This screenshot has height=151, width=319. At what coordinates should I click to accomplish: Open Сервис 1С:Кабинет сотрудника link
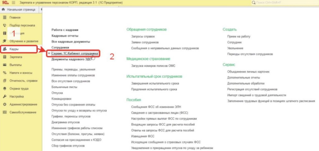(75, 54)
